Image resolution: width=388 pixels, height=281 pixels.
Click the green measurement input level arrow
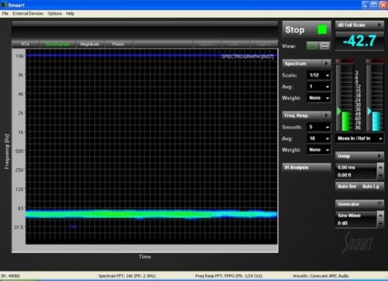tap(339, 111)
